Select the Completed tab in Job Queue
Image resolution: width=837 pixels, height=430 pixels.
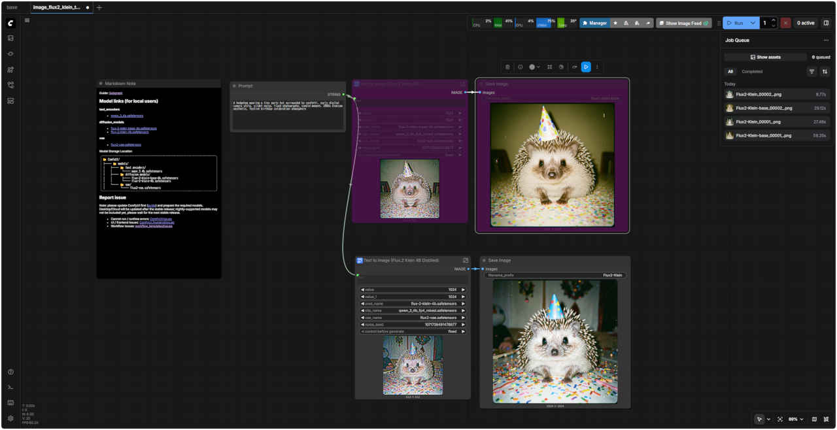click(x=752, y=72)
